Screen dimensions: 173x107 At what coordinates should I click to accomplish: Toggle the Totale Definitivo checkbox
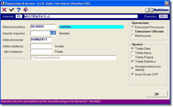[132, 61]
